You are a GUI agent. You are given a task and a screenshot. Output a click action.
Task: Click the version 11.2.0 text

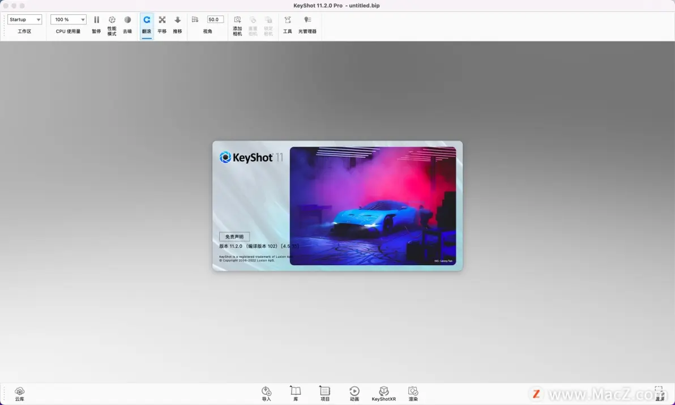[x=259, y=246]
